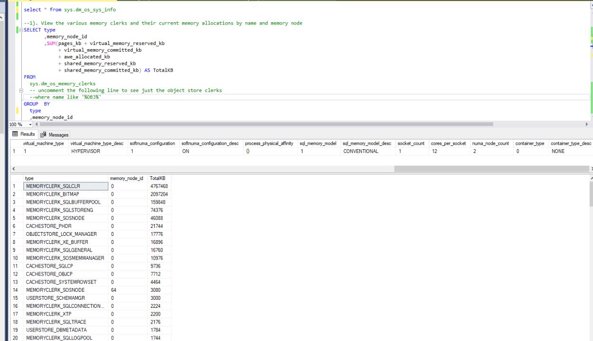Click the ON softnuma cell

[212, 152]
